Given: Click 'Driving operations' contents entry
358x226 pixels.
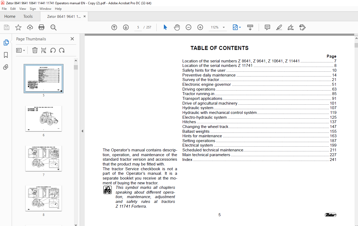Looking at the screenshot, I should (259, 89).
